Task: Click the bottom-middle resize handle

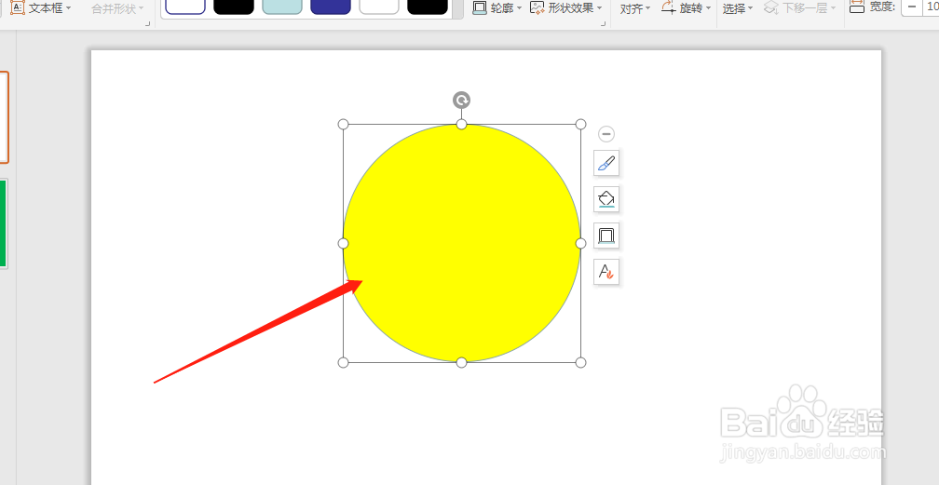Action: coord(462,362)
